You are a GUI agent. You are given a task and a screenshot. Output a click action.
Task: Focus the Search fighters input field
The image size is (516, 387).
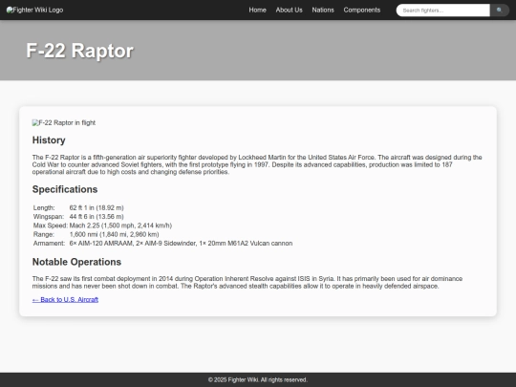[x=443, y=11]
